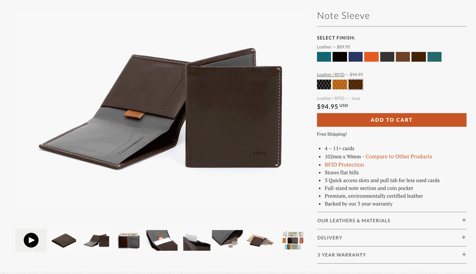Select the Java checkered RFID swatch
The height and width of the screenshot is (274, 476).
coord(355,84)
